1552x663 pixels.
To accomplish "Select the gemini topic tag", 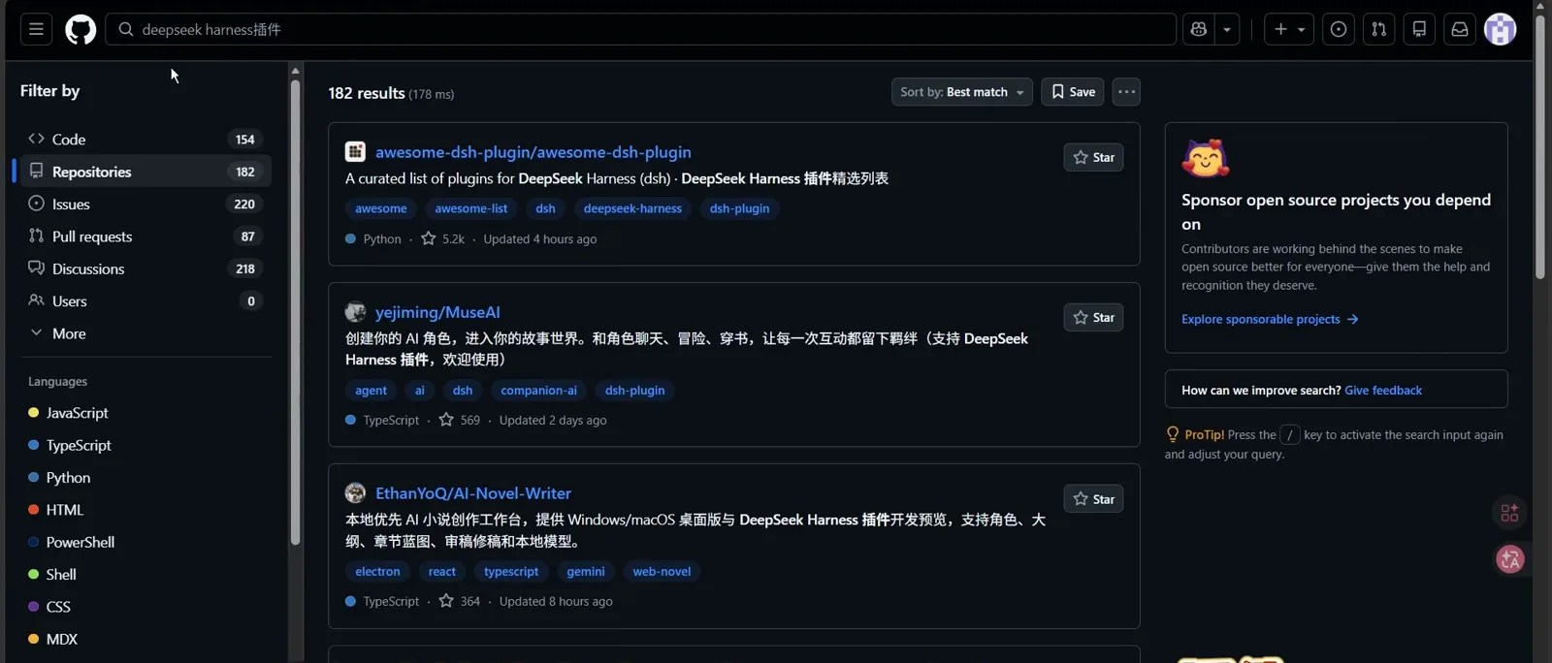I will point(586,572).
